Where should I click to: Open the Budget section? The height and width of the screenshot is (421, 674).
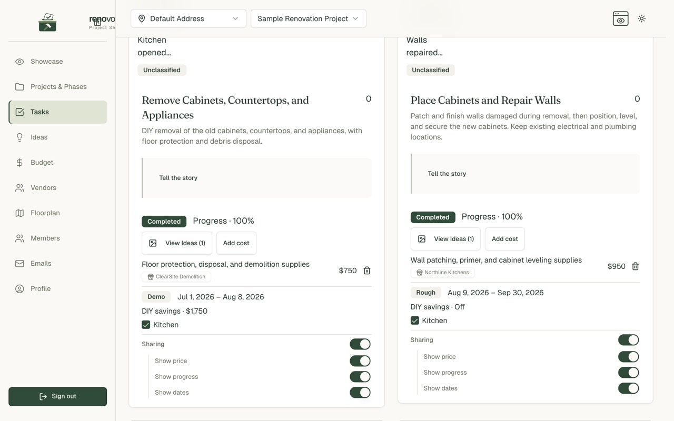point(57,163)
